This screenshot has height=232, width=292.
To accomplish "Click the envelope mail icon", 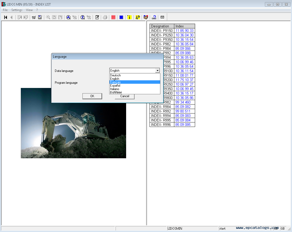I will (x=162, y=17).
